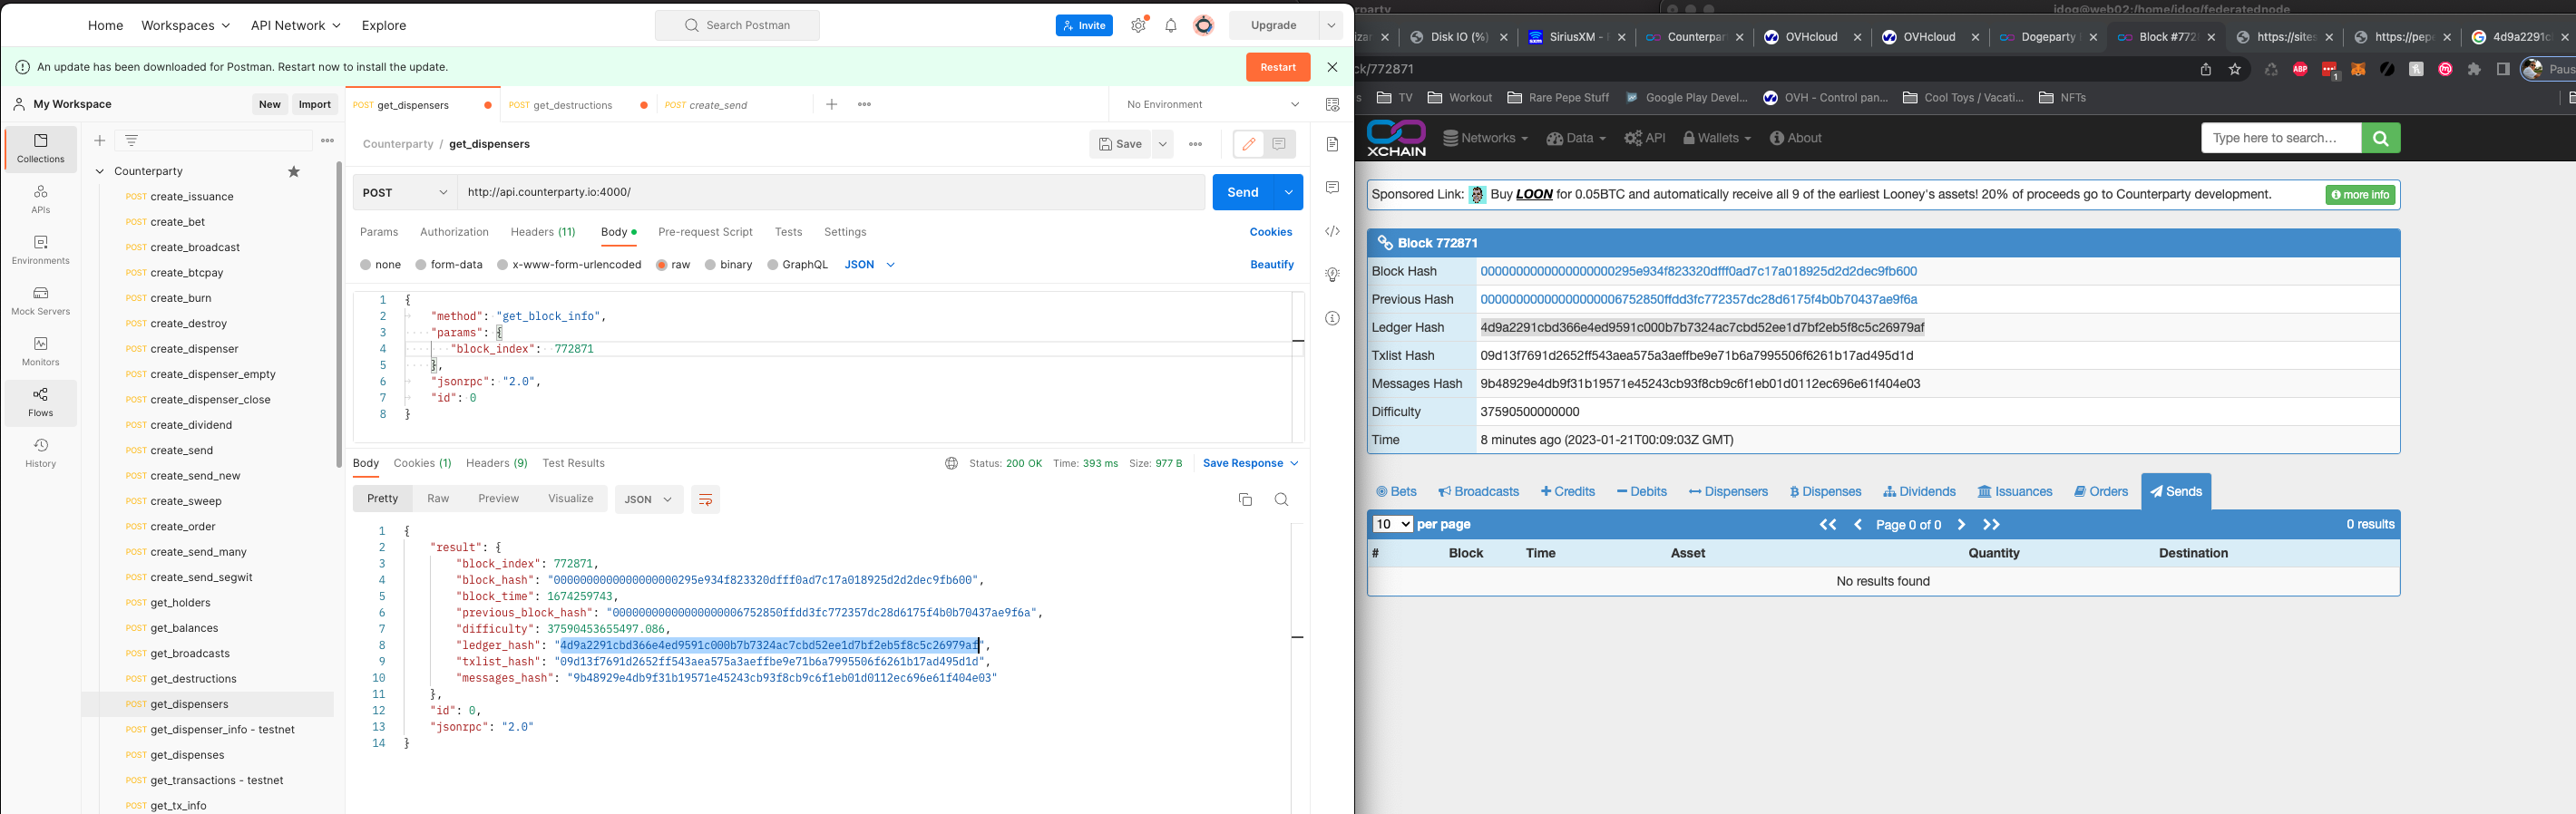
Task: Collapse the Counterparty collection tree
Action: pyautogui.click(x=100, y=172)
